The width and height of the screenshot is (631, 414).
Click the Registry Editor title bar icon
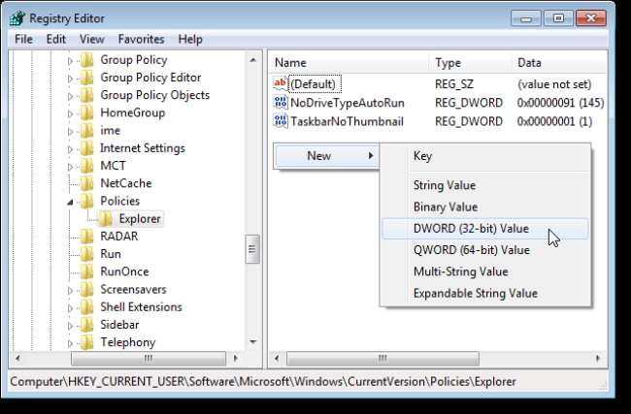(x=17, y=18)
